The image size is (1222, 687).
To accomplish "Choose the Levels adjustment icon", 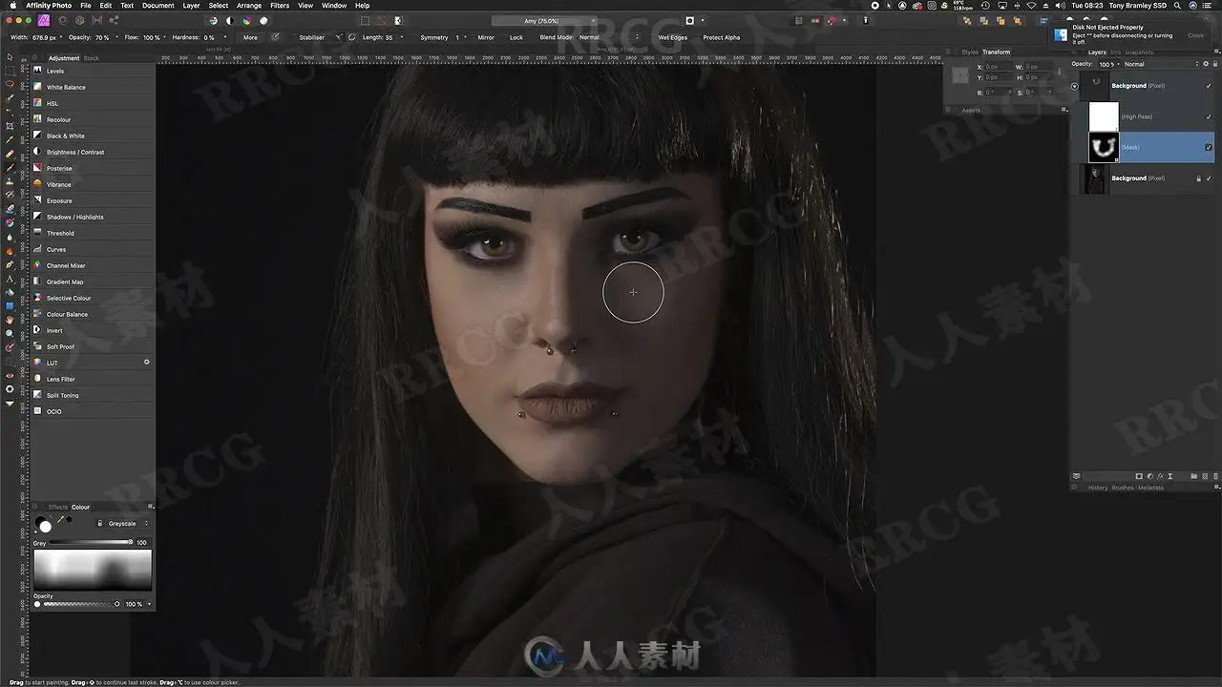I will point(37,71).
